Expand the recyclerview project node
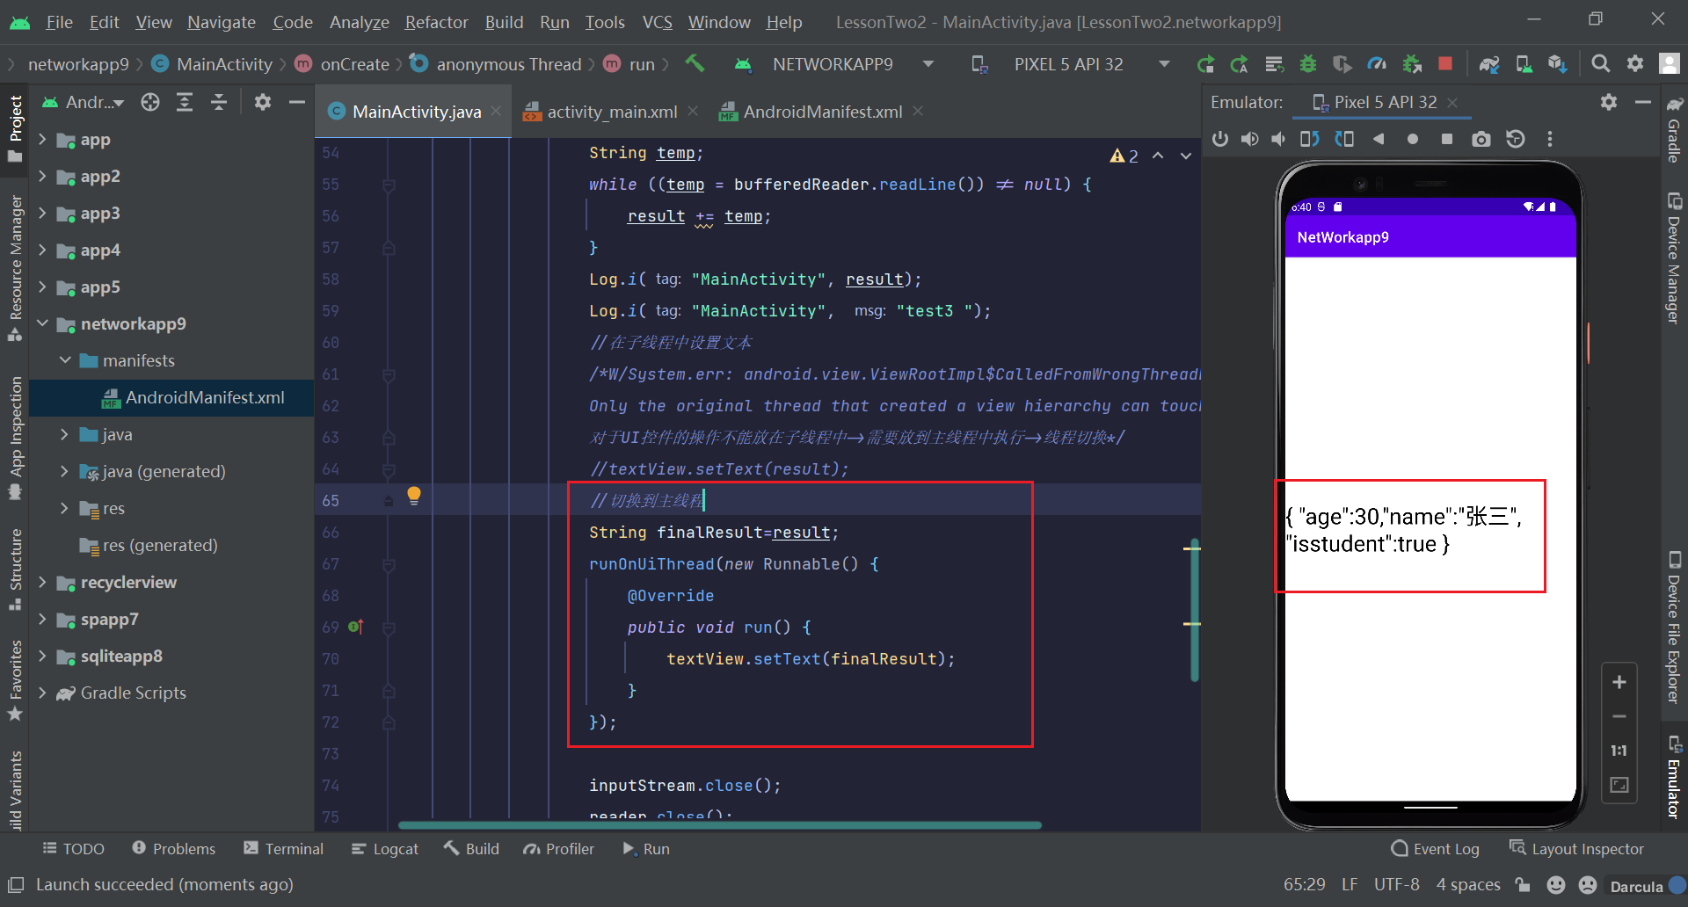Screen dimensions: 1688x907 tap(43, 582)
